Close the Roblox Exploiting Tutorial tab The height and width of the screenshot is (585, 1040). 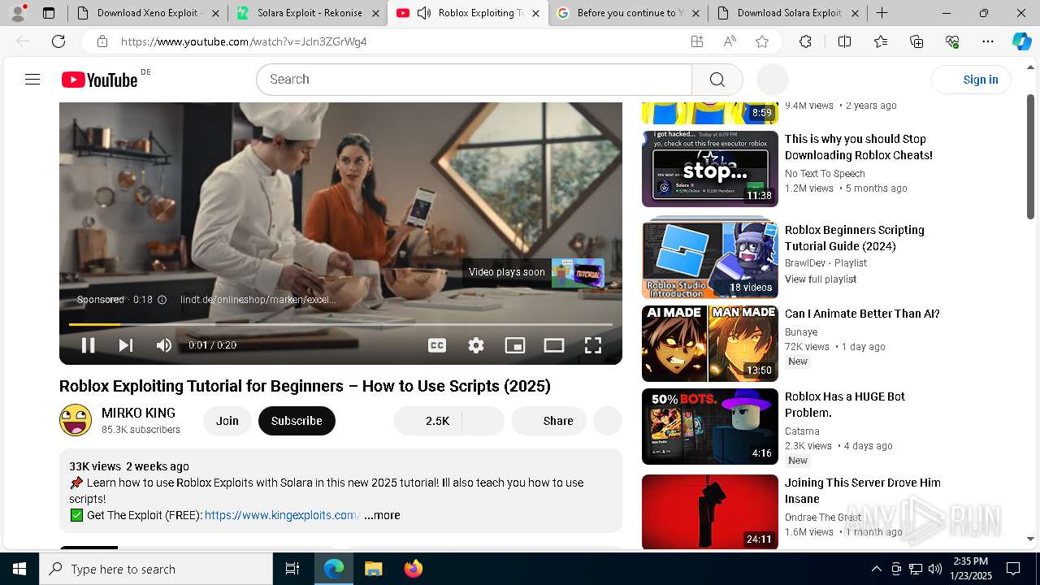535,13
